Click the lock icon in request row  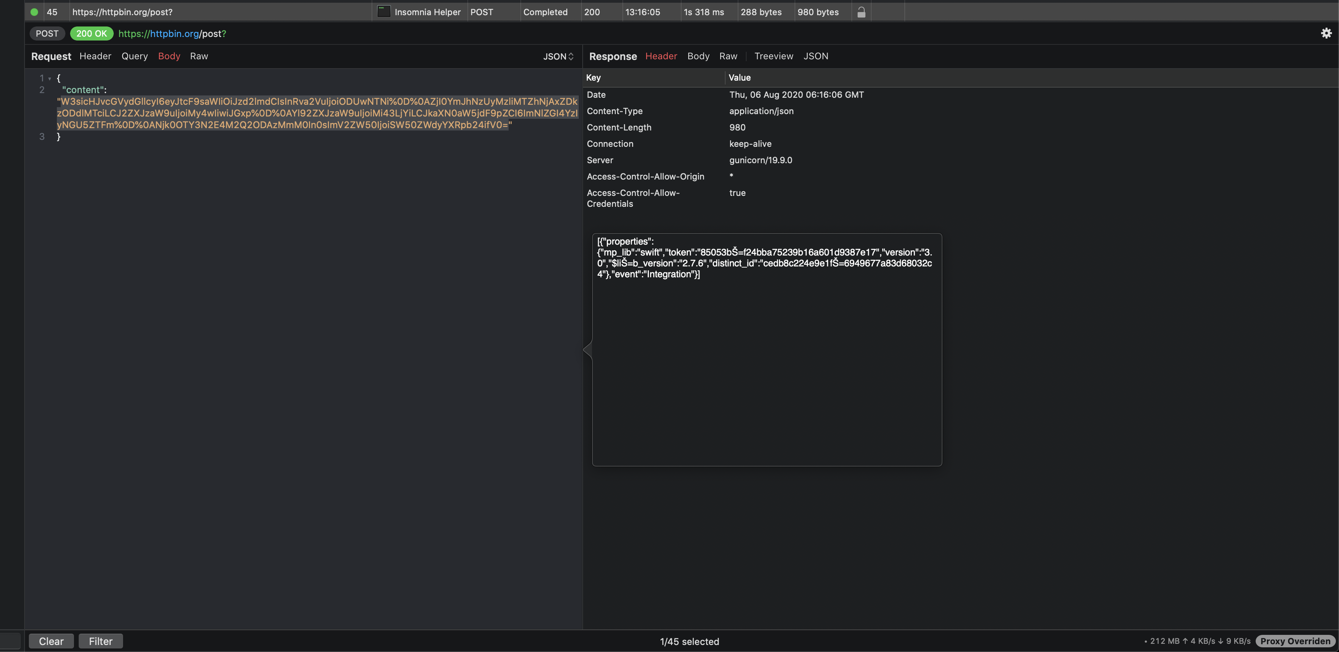(x=861, y=12)
